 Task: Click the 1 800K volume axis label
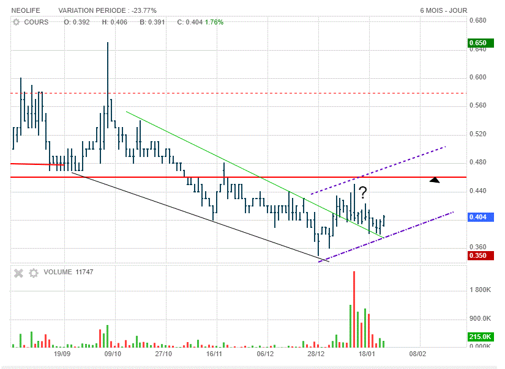(480, 290)
